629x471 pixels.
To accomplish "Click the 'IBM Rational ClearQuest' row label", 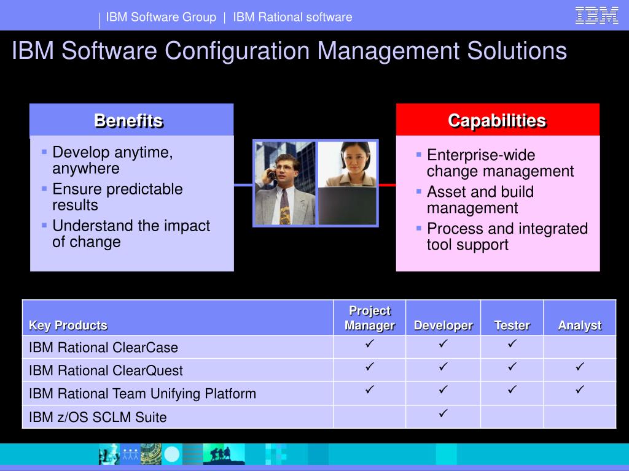I will (x=106, y=370).
